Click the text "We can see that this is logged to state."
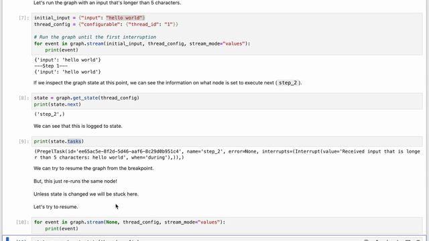The height and width of the screenshot is (241, 429). click(78, 126)
